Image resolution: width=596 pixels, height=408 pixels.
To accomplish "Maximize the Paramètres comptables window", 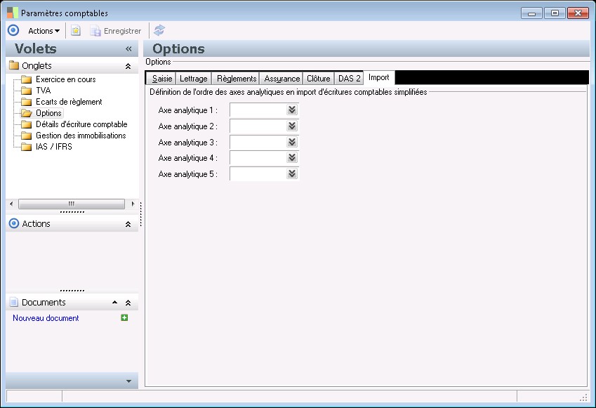I will 555,13.
